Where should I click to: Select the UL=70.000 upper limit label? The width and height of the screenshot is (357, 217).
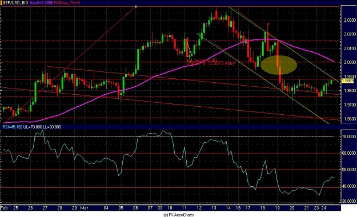click(x=33, y=127)
